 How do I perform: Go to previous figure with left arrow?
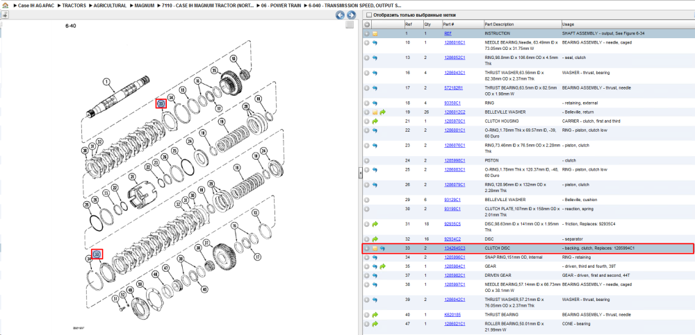[x=340, y=15]
